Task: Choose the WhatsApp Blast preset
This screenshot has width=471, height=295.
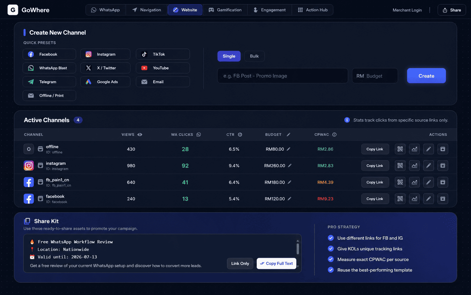Action: coord(49,68)
